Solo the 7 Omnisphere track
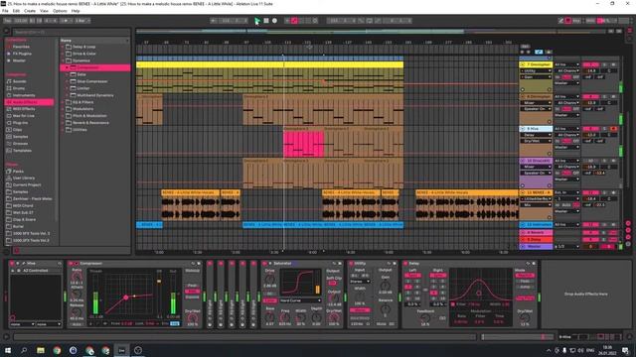 [x=604, y=64]
